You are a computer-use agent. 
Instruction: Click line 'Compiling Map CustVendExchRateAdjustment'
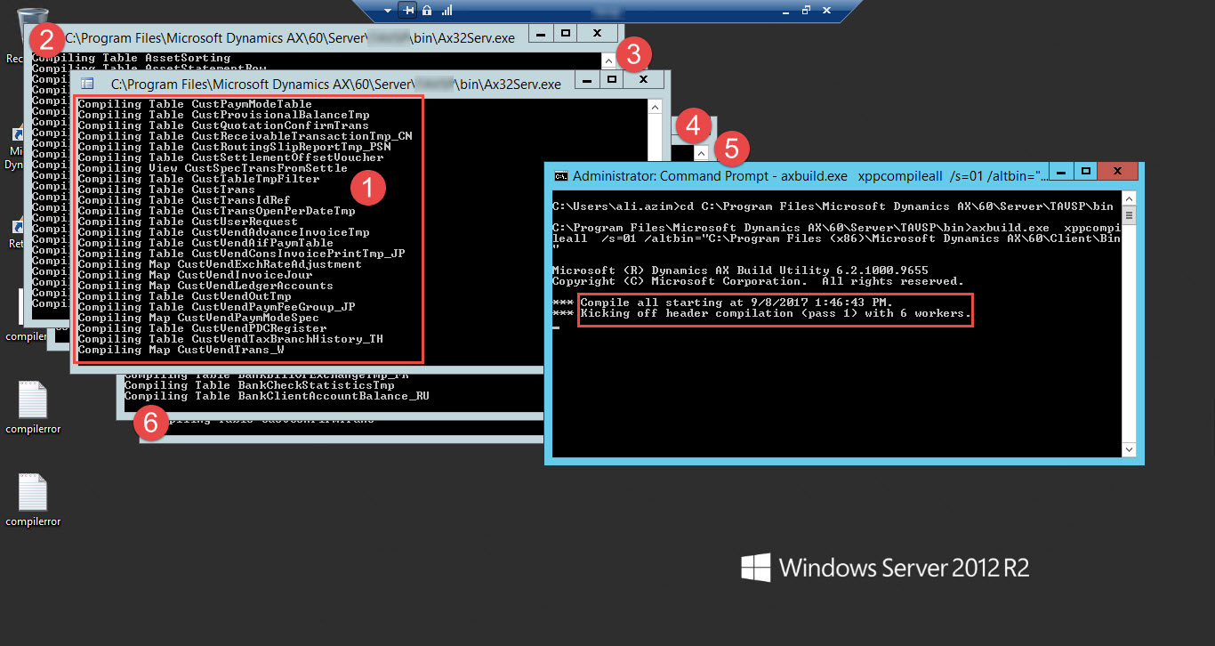click(220, 264)
